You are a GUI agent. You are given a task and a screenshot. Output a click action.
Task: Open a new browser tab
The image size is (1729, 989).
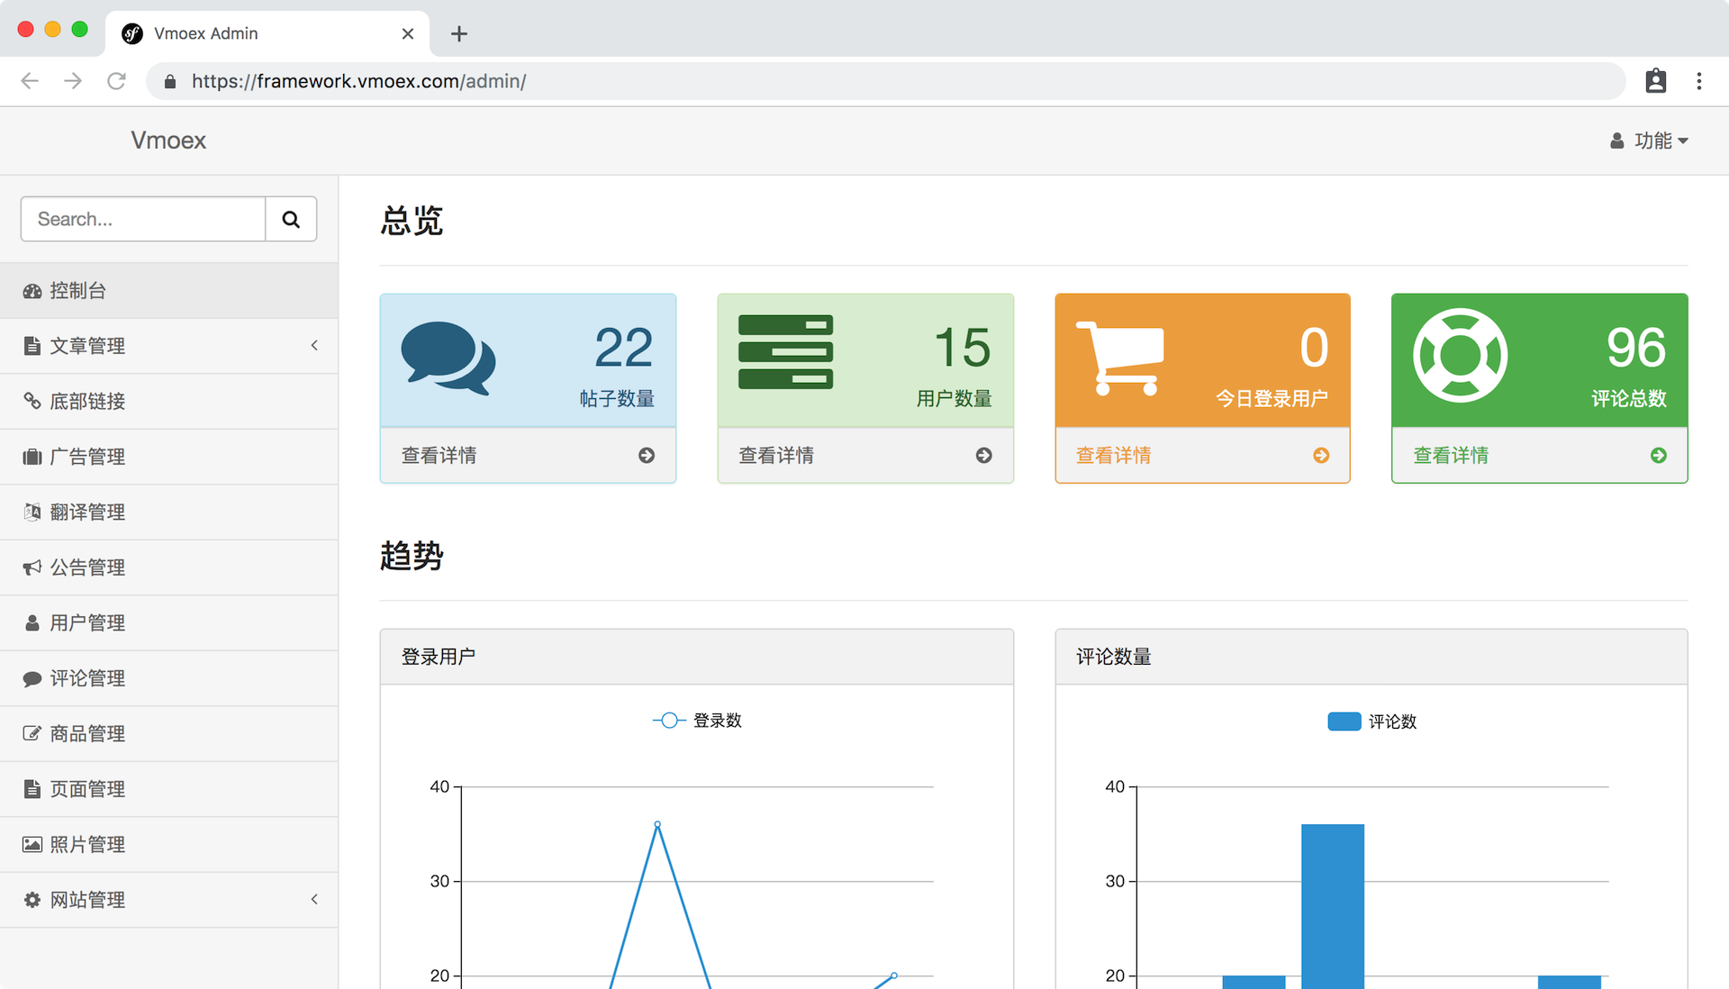[459, 34]
